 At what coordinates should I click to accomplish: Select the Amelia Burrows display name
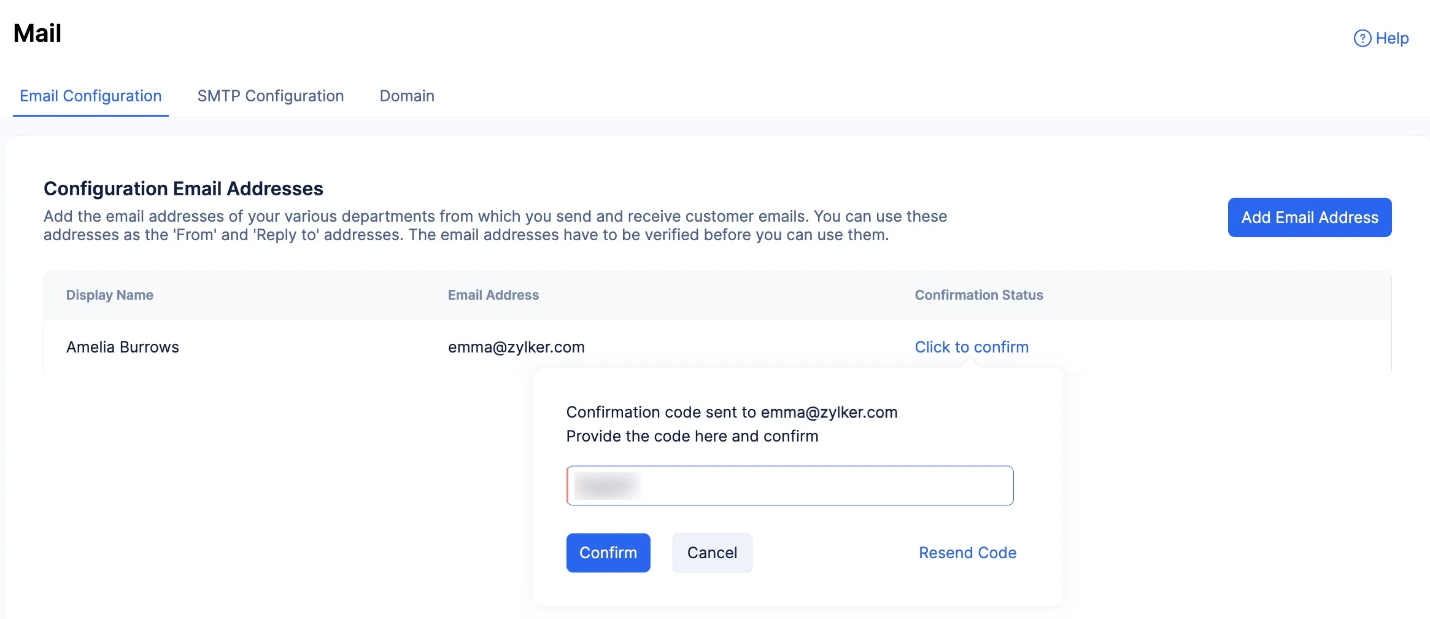coord(123,347)
